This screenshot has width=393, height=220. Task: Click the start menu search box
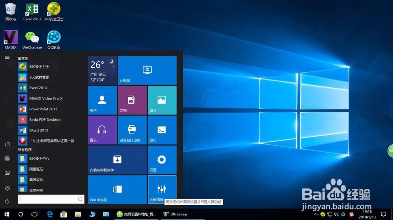coord(51,199)
